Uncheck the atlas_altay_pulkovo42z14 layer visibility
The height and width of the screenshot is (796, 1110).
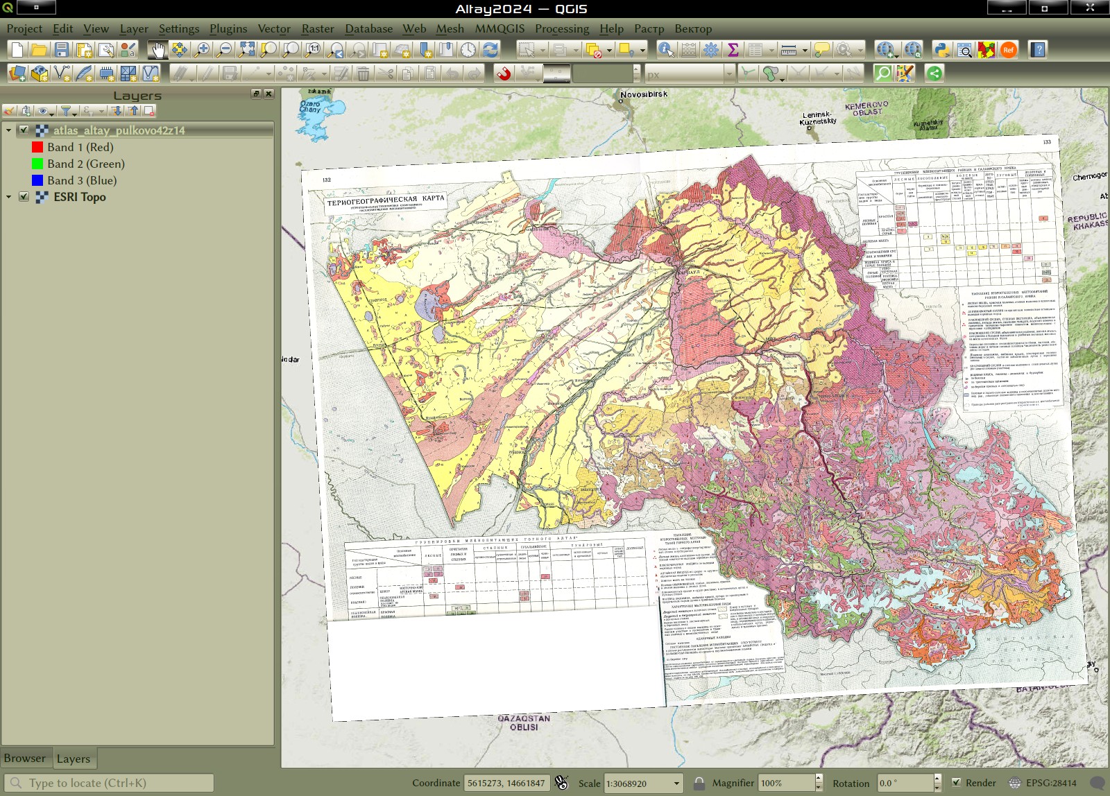24,130
